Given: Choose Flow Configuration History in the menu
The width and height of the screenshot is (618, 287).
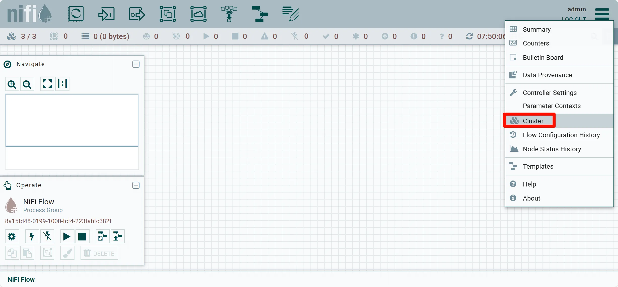Looking at the screenshot, I should pyautogui.click(x=561, y=135).
